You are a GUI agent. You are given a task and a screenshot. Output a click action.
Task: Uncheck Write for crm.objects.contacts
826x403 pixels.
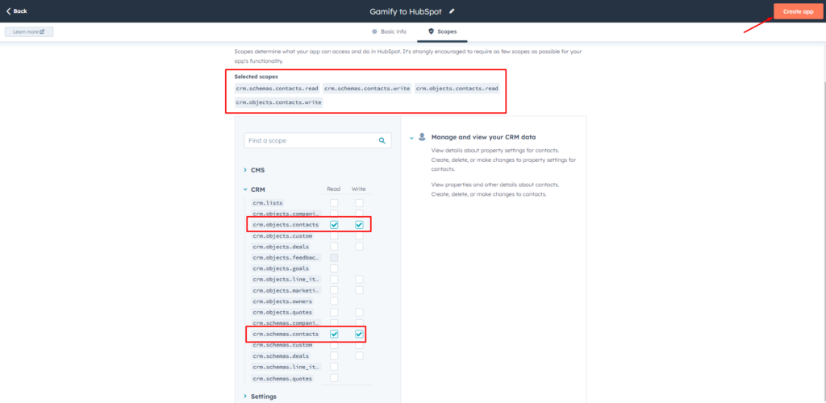359,225
